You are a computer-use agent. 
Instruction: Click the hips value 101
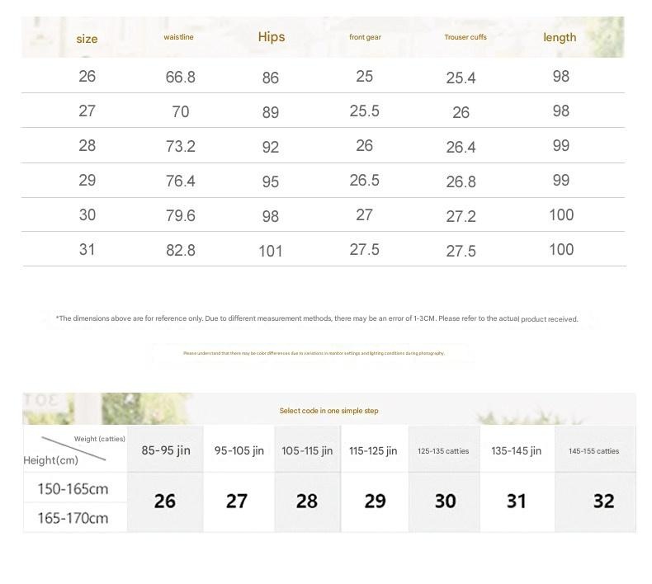271,251
